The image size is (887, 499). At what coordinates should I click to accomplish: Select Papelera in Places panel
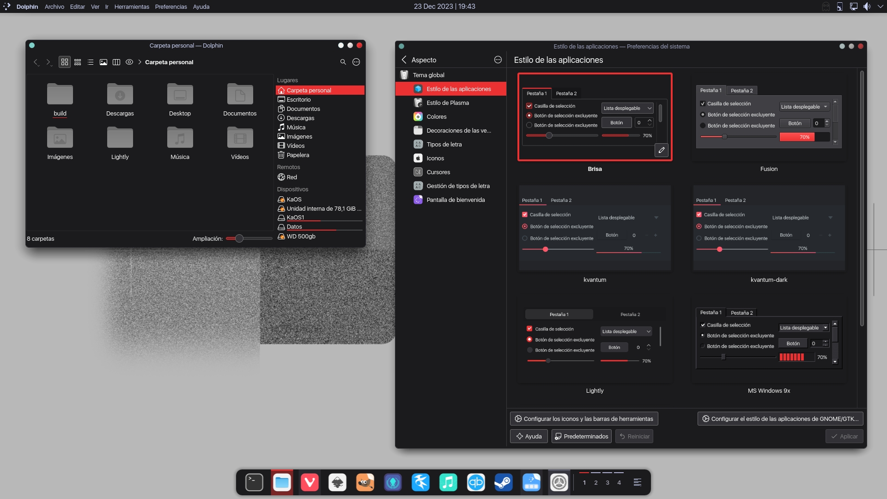[x=320, y=155]
